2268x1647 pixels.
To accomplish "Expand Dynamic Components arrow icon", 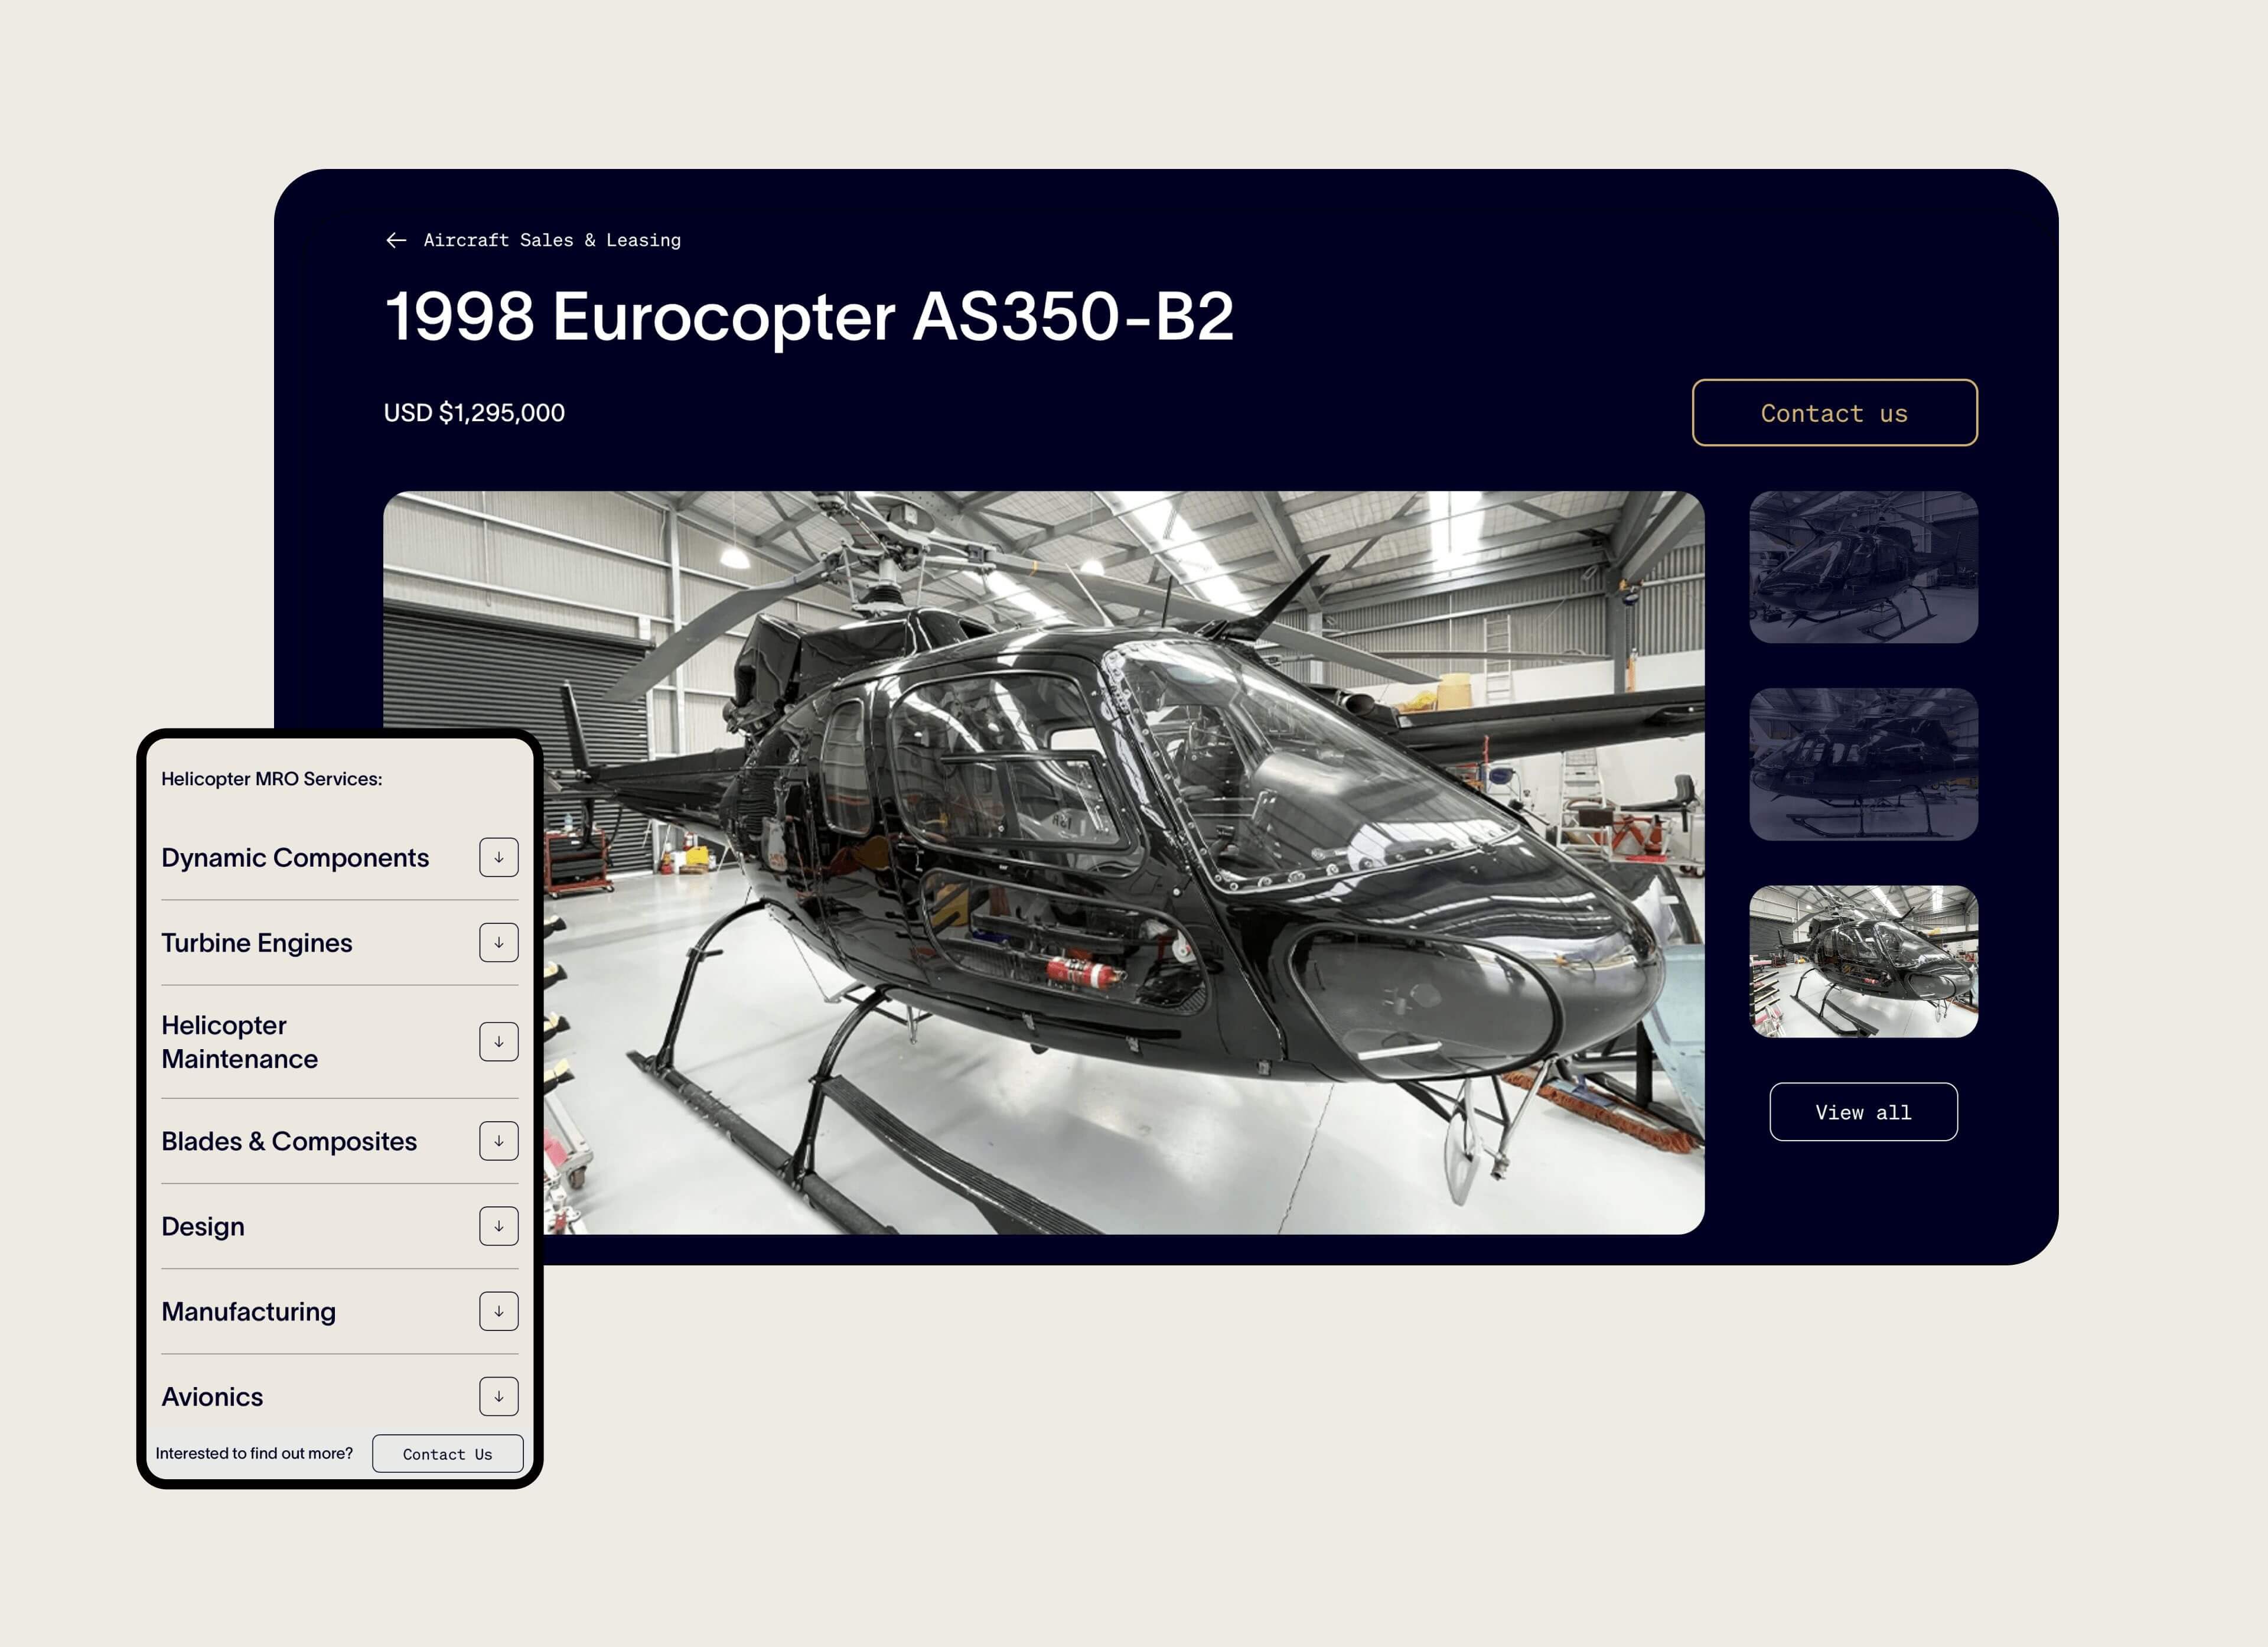I will 498,858.
